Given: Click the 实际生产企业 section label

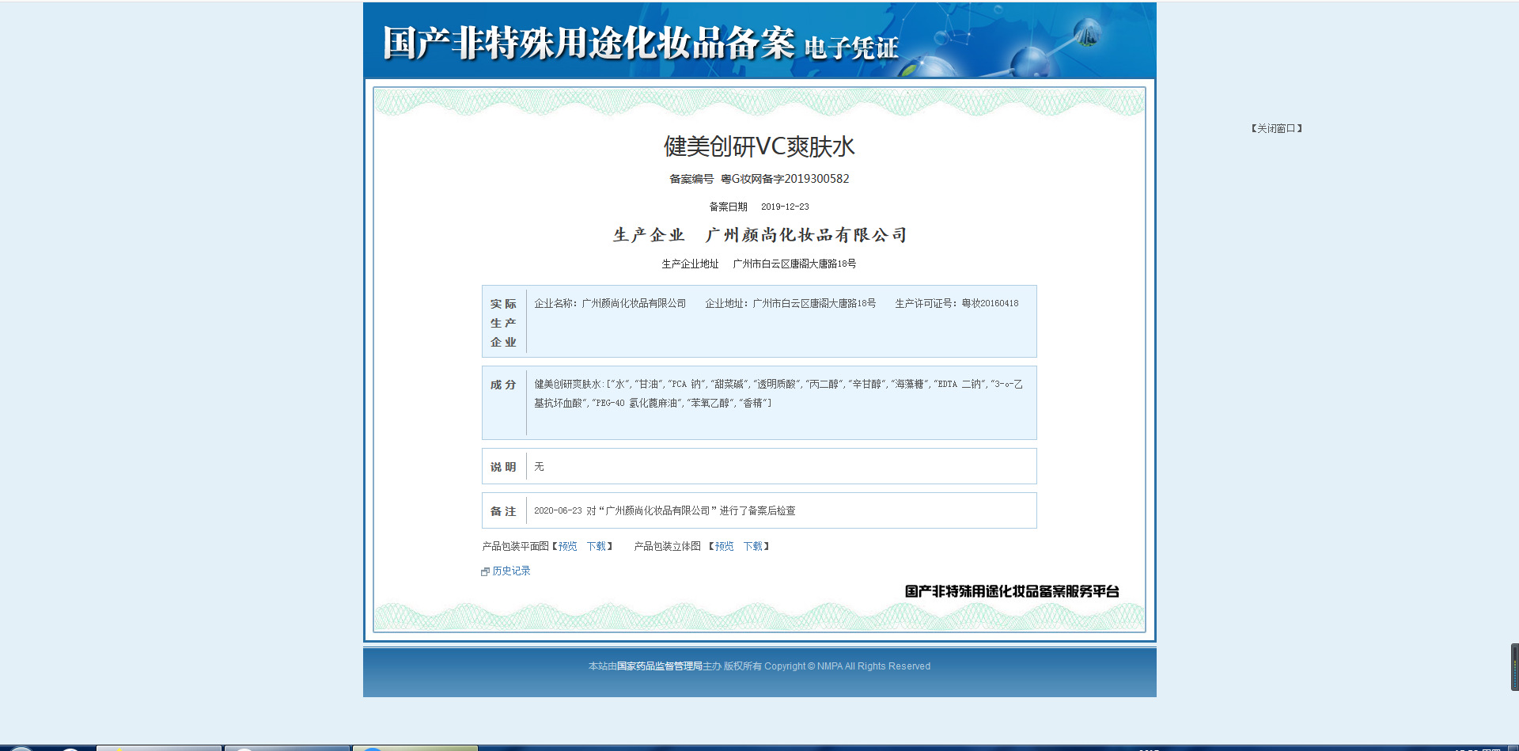Looking at the screenshot, I should [x=503, y=323].
